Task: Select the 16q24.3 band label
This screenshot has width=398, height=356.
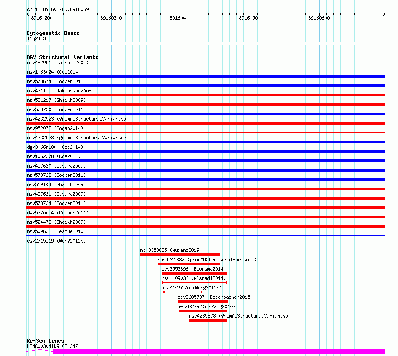Action: (x=36, y=38)
